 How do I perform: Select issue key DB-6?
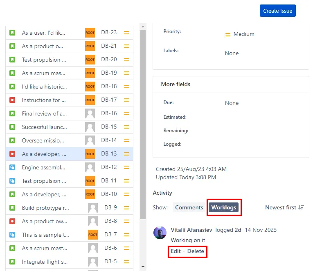tap(110, 248)
